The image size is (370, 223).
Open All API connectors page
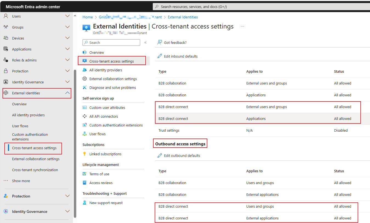pos(104,116)
